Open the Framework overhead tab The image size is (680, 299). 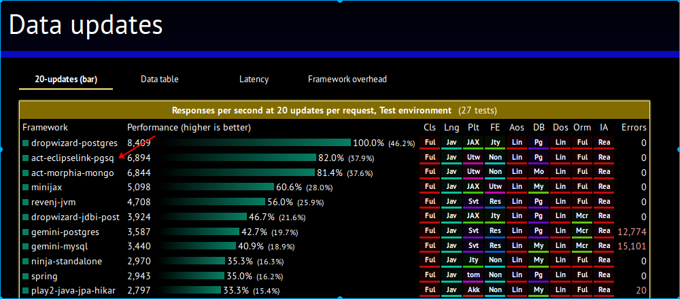[347, 80]
